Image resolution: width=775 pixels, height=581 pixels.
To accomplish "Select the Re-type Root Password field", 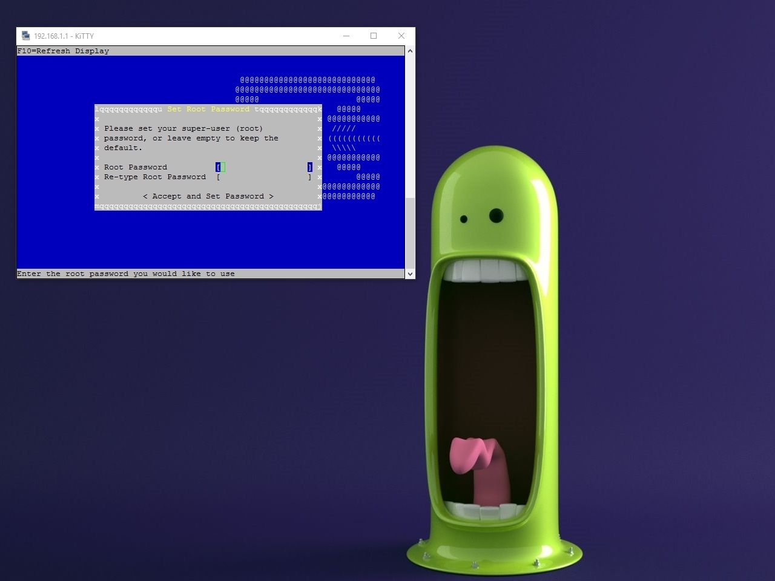I will coord(264,177).
